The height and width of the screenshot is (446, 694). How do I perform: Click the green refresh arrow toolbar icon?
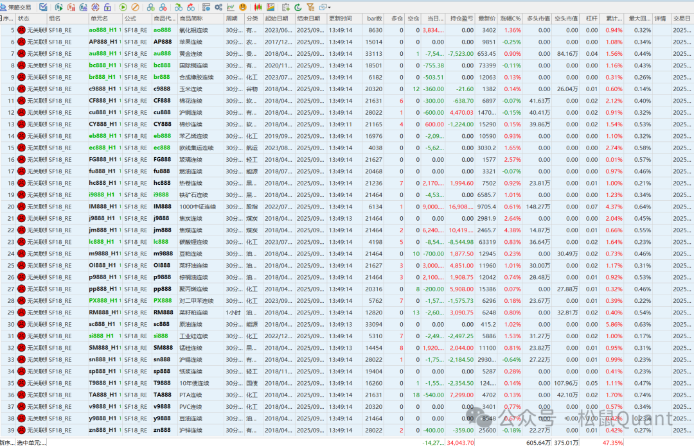(x=299, y=7)
